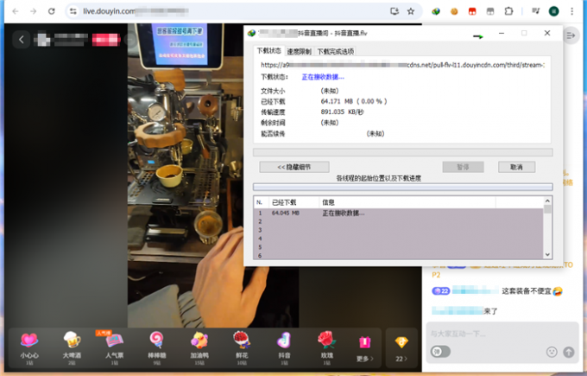The image size is (587, 376).
Task: Click the install app icon in address bar
Action: 394,11
